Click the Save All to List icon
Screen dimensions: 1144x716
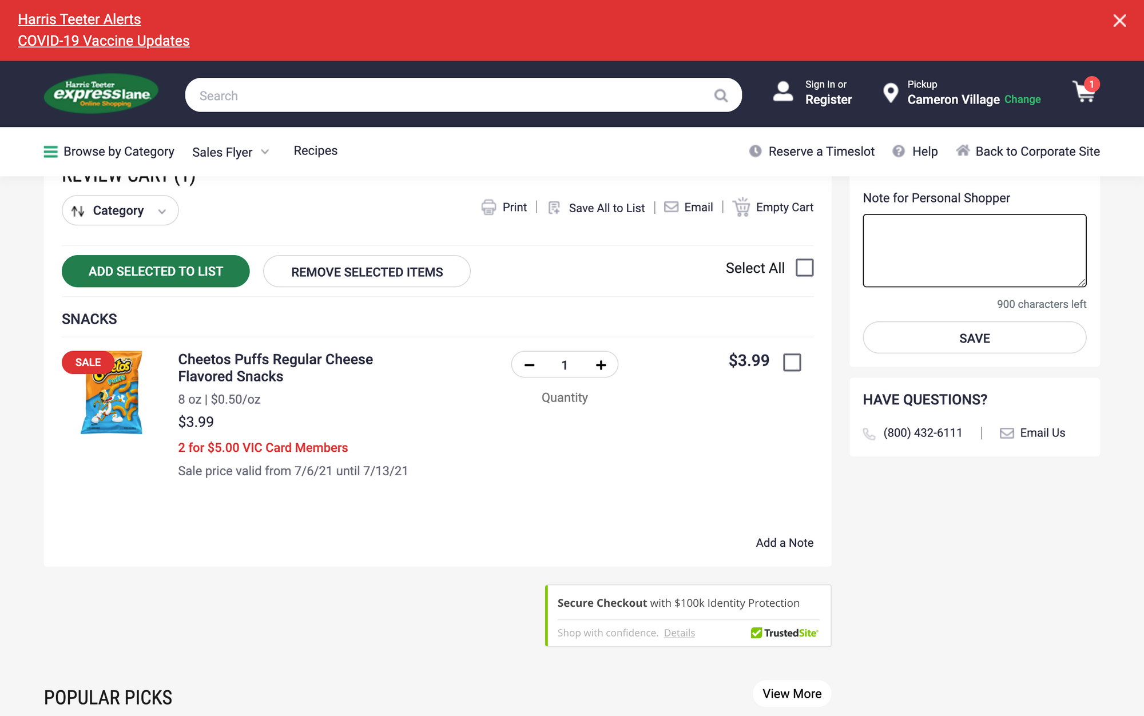pos(554,208)
